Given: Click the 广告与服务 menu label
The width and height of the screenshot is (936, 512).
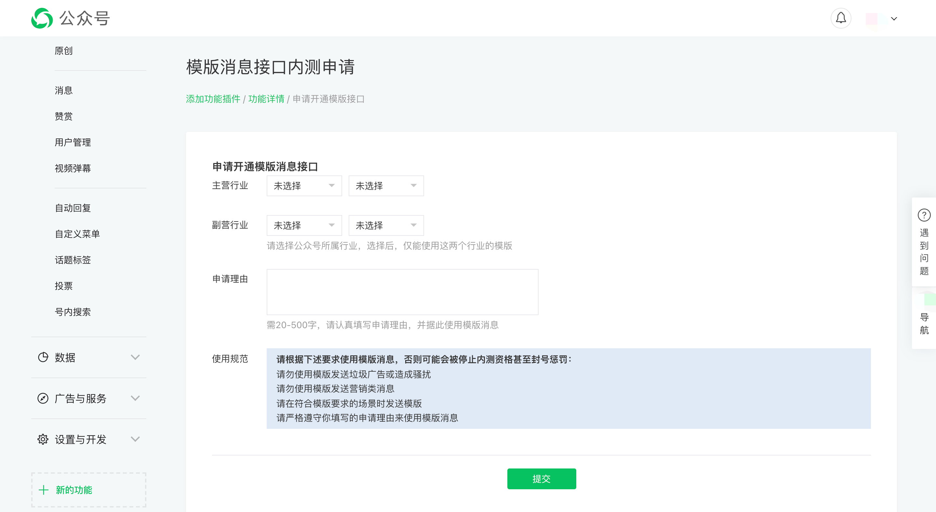Looking at the screenshot, I should [81, 399].
